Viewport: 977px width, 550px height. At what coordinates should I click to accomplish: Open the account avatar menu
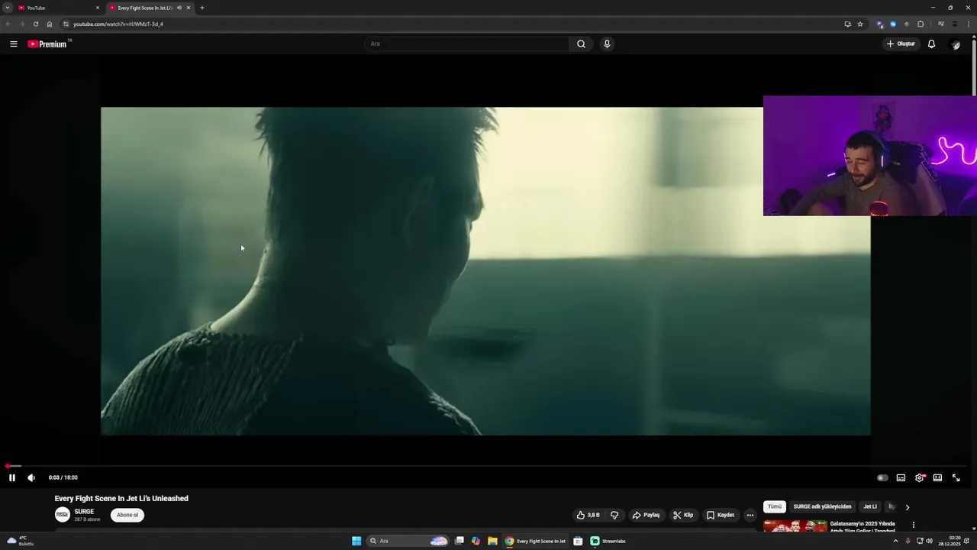coord(955,44)
